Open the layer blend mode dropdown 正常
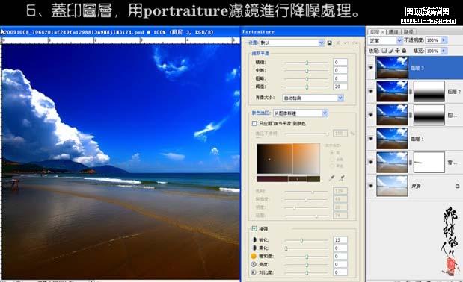This screenshot has height=282, width=463. 384,40
